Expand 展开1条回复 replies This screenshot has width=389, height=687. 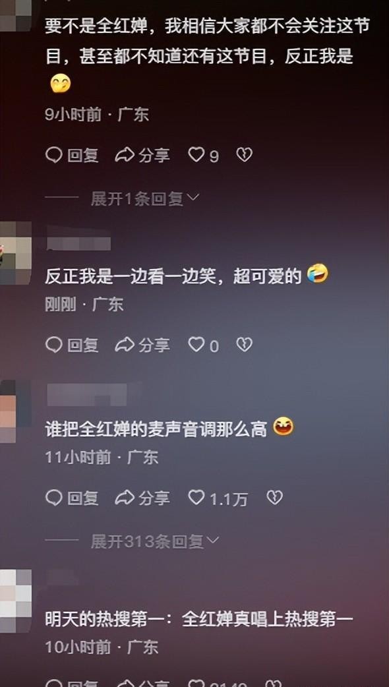(145, 199)
